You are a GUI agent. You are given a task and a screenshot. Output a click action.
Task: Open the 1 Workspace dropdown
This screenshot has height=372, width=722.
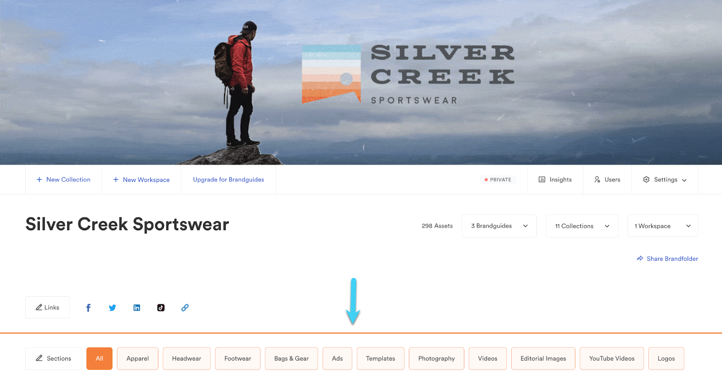click(662, 226)
